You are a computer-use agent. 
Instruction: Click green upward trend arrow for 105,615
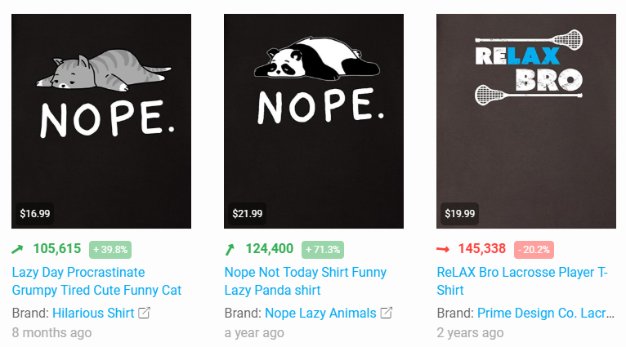17,249
